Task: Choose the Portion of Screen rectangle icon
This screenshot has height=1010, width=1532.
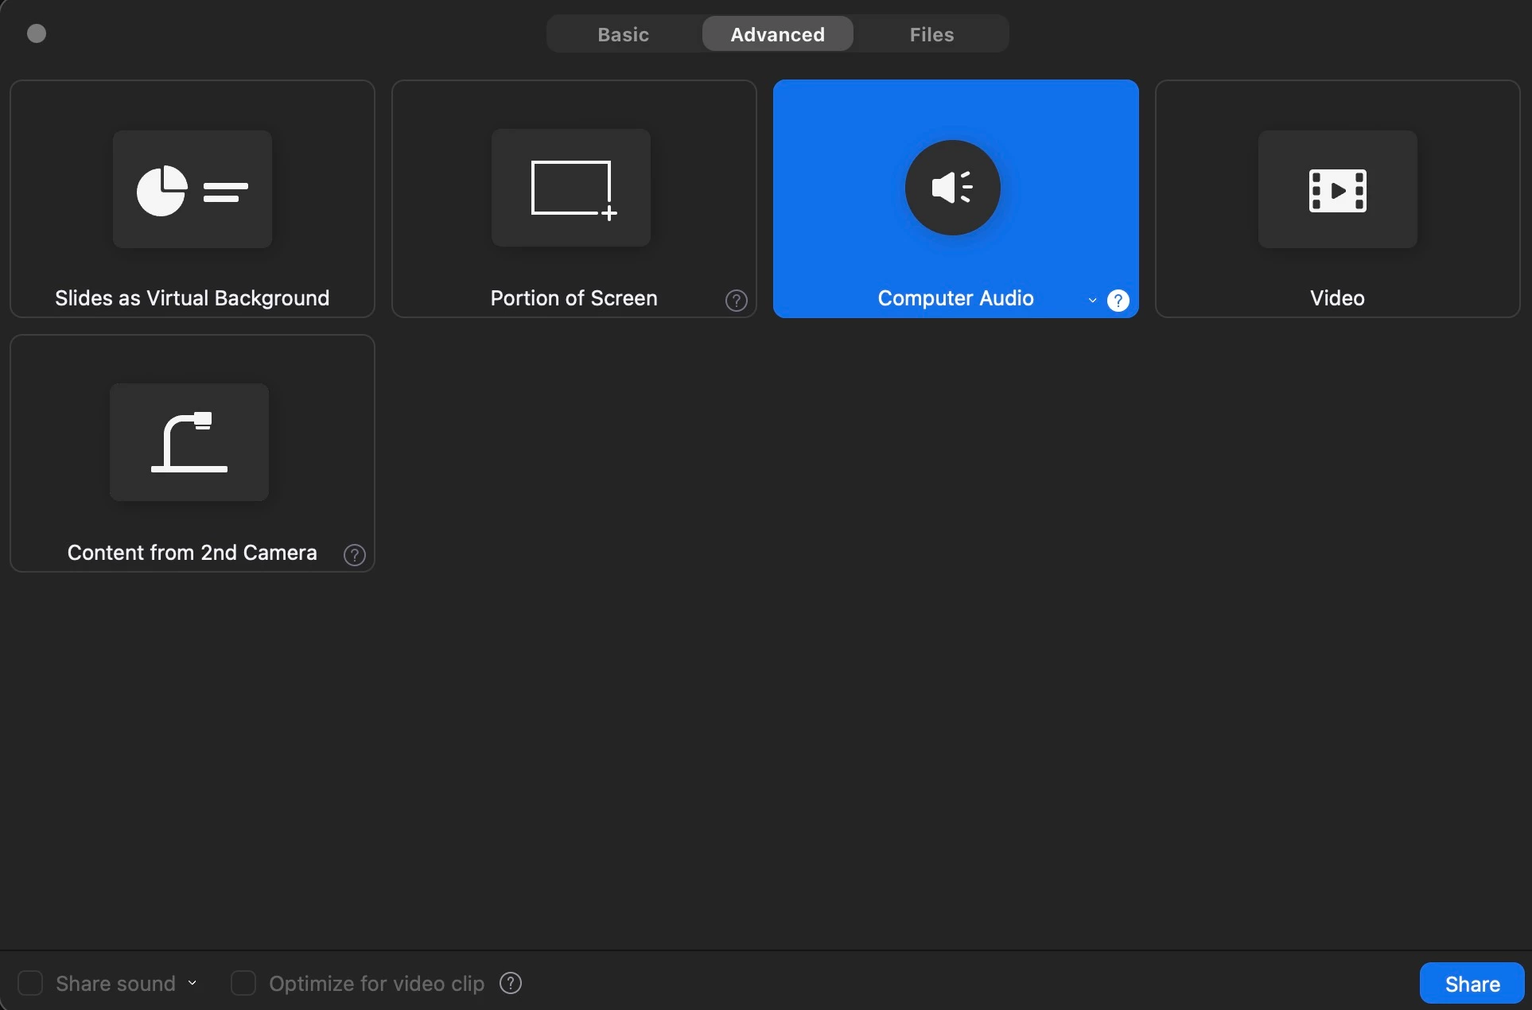Action: [571, 188]
